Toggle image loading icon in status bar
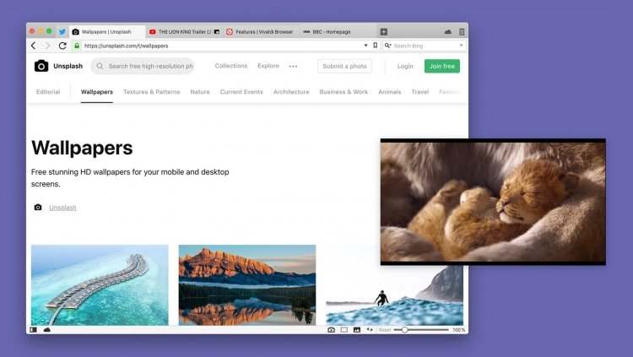This screenshot has width=633, height=357. [x=357, y=330]
